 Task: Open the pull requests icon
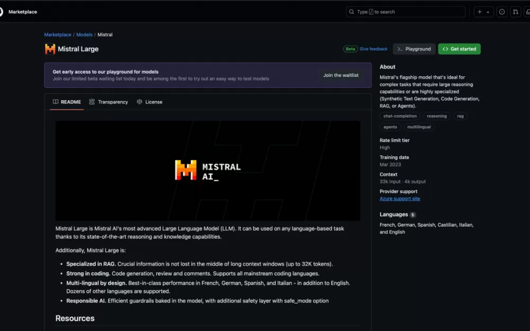tap(516, 12)
